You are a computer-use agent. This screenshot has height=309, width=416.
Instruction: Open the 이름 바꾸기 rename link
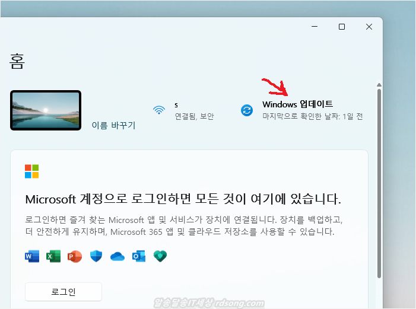point(113,125)
